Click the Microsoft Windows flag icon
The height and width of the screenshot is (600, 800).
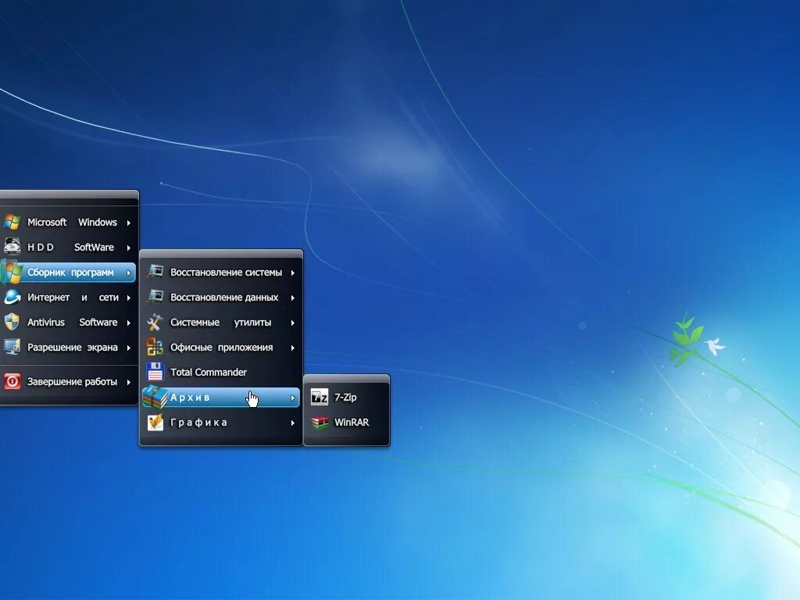pos(12,222)
